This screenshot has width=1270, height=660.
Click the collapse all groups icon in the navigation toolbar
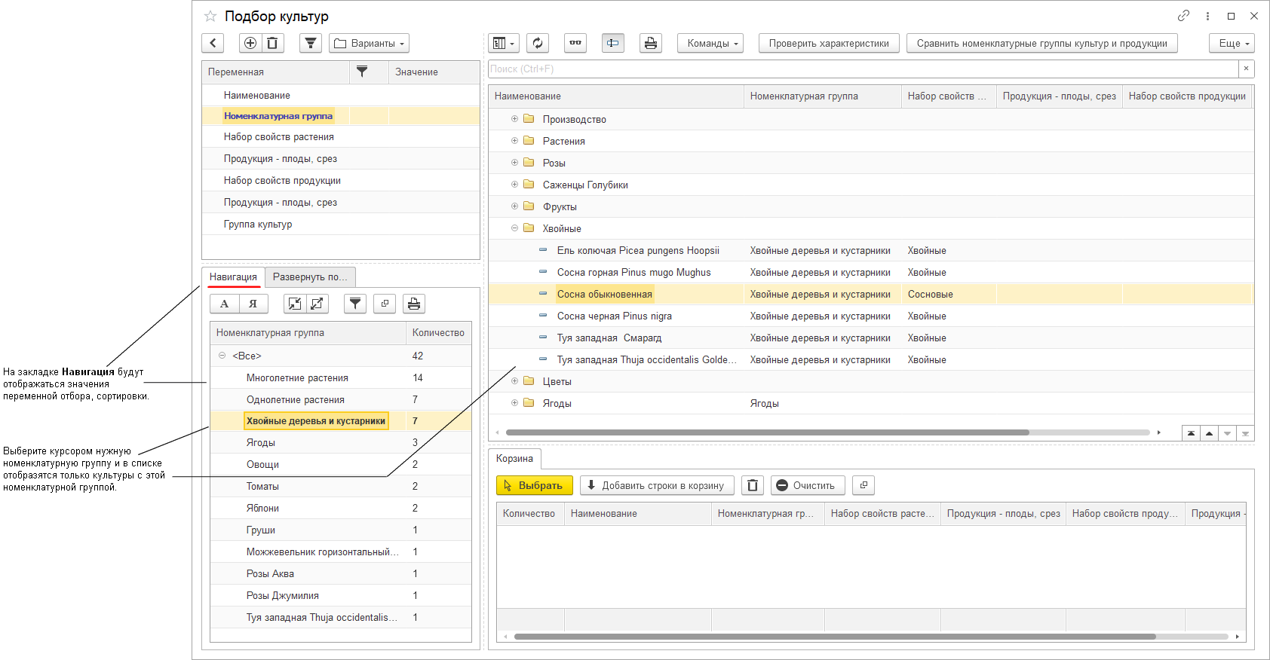coord(295,304)
